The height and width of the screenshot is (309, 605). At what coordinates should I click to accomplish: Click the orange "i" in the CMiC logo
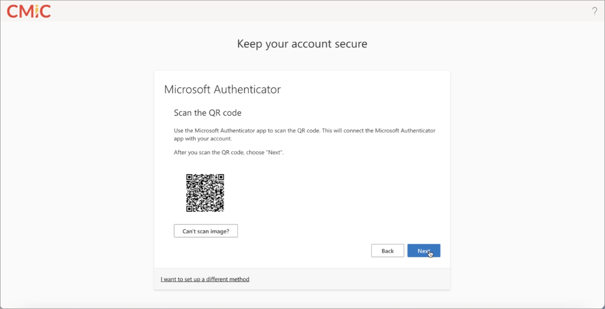(x=35, y=11)
